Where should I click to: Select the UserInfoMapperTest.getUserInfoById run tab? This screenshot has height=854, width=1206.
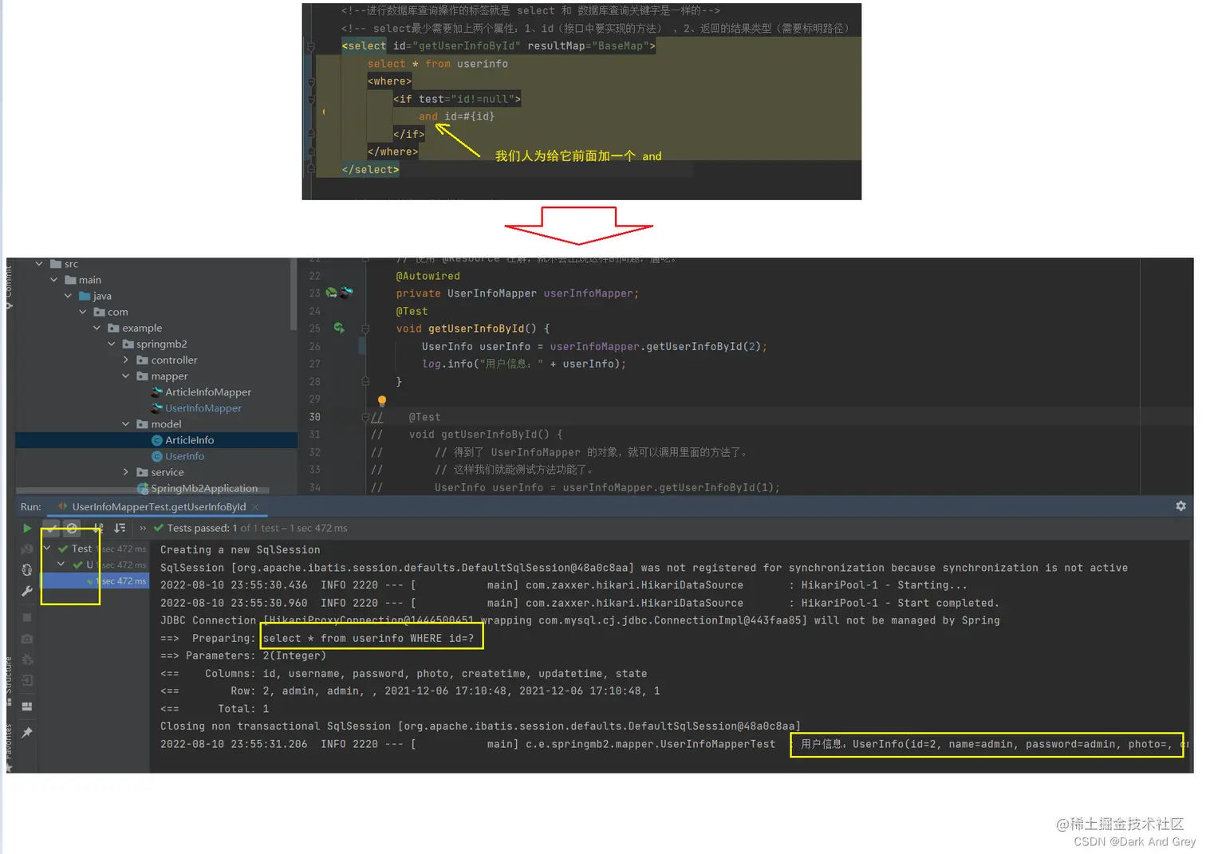159,507
